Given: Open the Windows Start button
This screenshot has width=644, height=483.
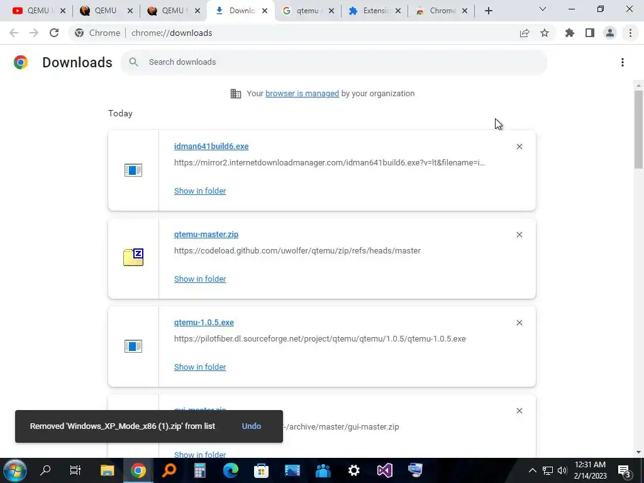Looking at the screenshot, I should click(14, 470).
